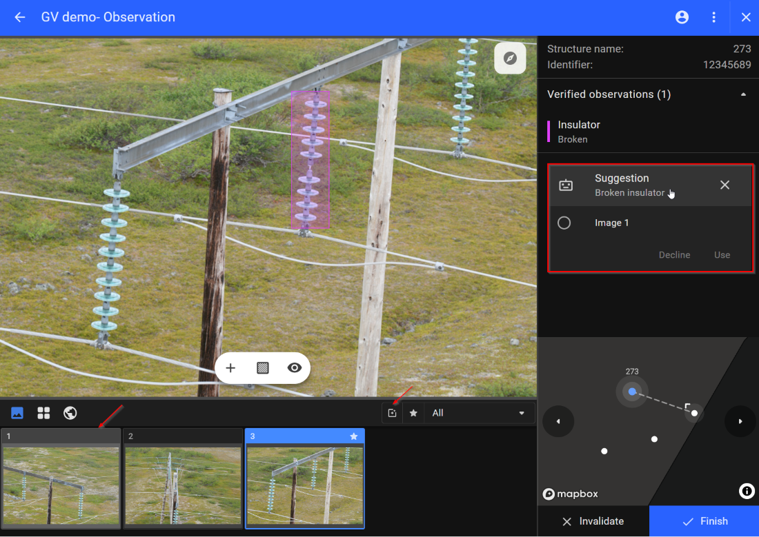Click the back arrow in header
The height and width of the screenshot is (537, 759).
pos(20,17)
